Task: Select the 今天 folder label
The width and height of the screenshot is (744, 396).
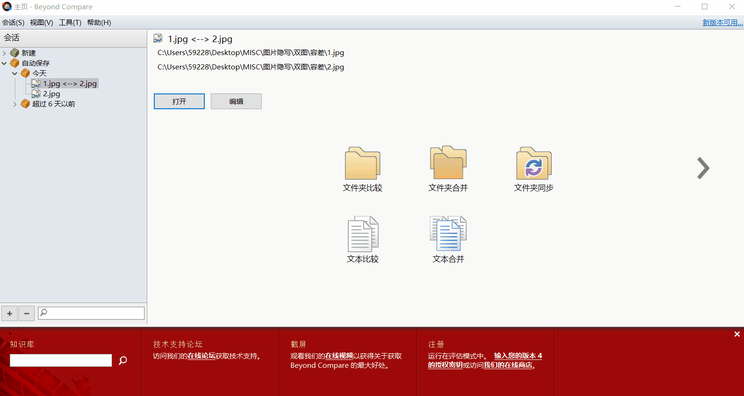Action: (x=39, y=74)
